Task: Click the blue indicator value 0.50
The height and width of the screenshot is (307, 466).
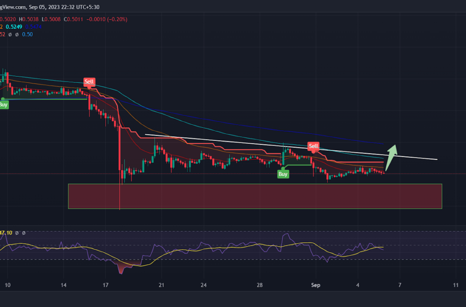Action: tap(27, 34)
